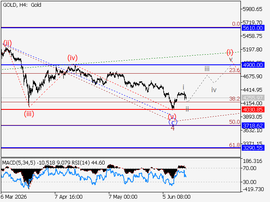Click the 3718.62 price level label

point(253,125)
